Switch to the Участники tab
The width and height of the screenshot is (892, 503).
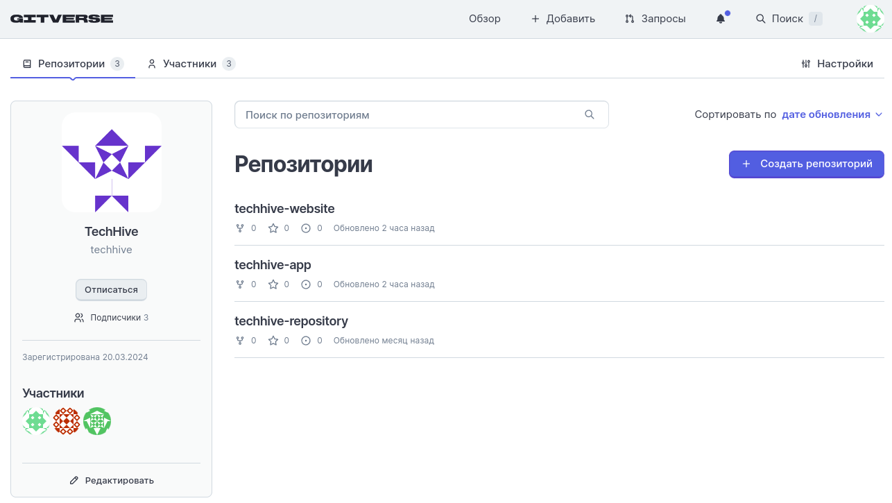tap(191, 64)
